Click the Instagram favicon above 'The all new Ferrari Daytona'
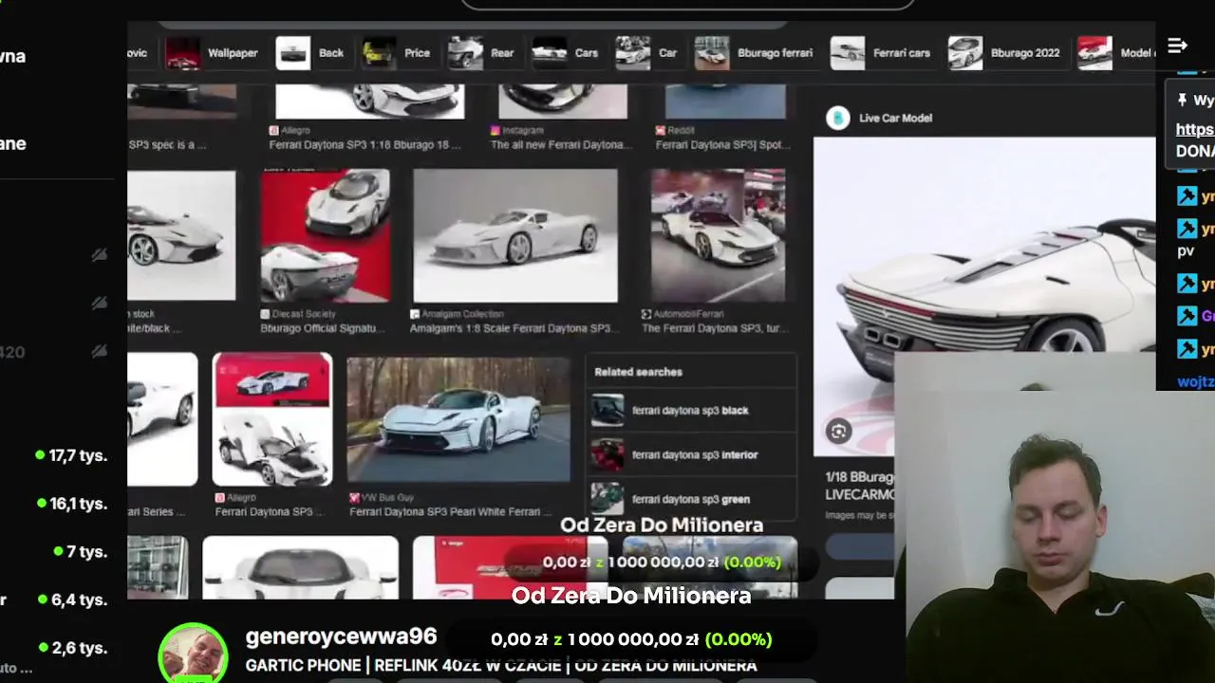 495,130
